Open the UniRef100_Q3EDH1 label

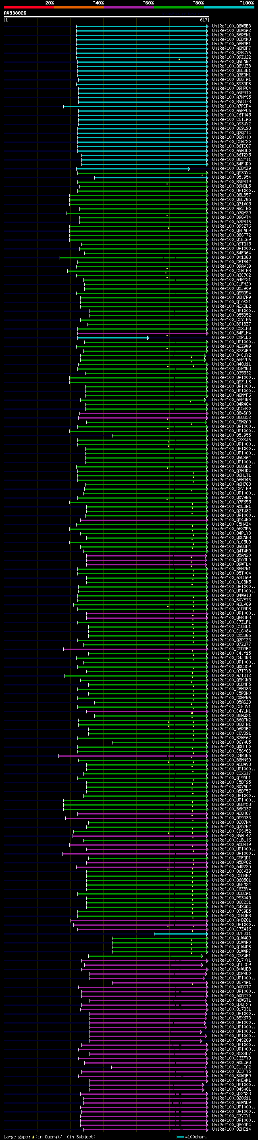[x=231, y=75]
